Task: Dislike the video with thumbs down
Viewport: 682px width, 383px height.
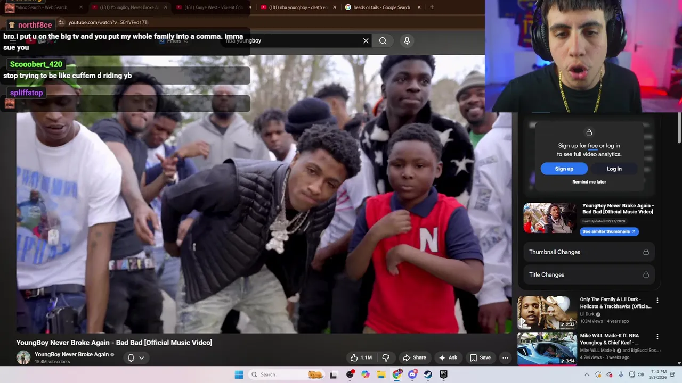Action: click(386, 357)
